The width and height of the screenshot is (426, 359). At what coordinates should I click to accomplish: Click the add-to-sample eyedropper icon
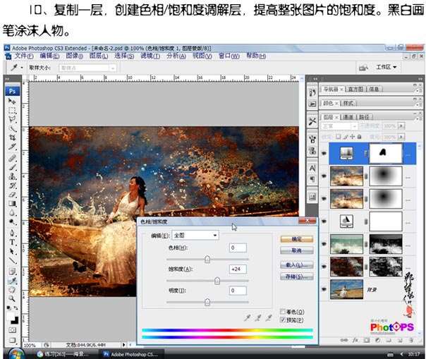click(x=259, y=317)
